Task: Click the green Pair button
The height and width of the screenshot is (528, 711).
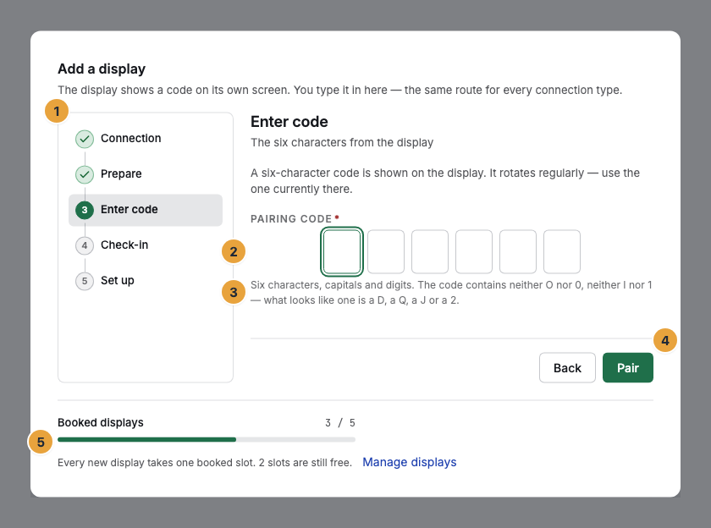Action: 628,367
